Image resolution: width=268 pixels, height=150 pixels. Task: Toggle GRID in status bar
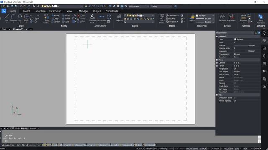coord(176,149)
